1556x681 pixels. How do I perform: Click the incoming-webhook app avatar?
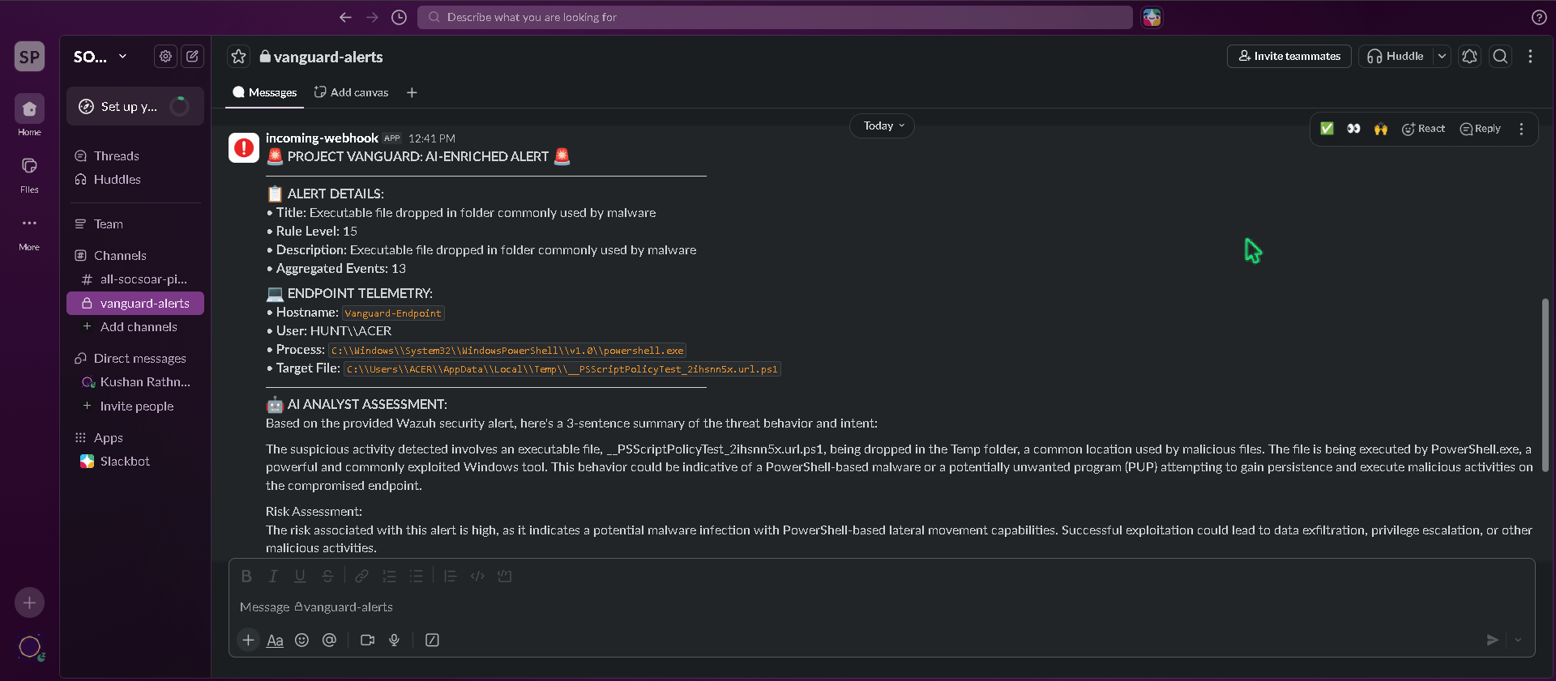244,147
